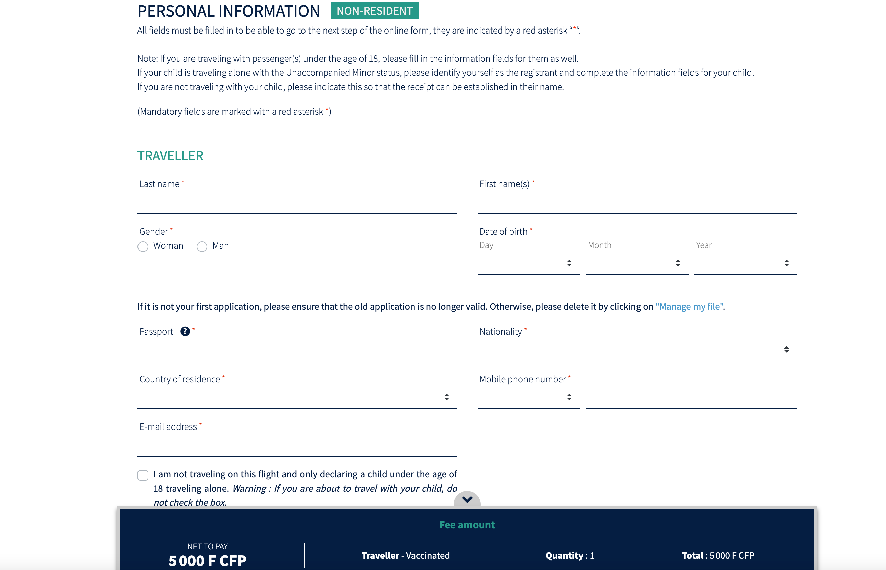The image size is (886, 570).
Task: Expand the Country of residence dropdown
Action: pyautogui.click(x=297, y=397)
